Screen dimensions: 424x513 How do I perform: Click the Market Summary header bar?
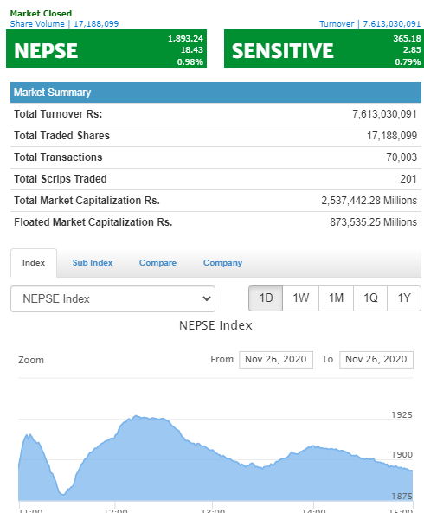[216, 93]
